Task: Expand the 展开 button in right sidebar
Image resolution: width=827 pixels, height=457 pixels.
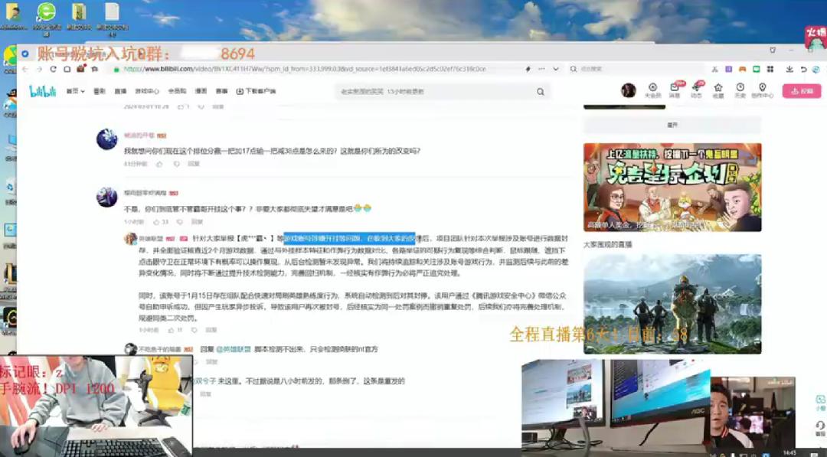Action: pos(672,125)
